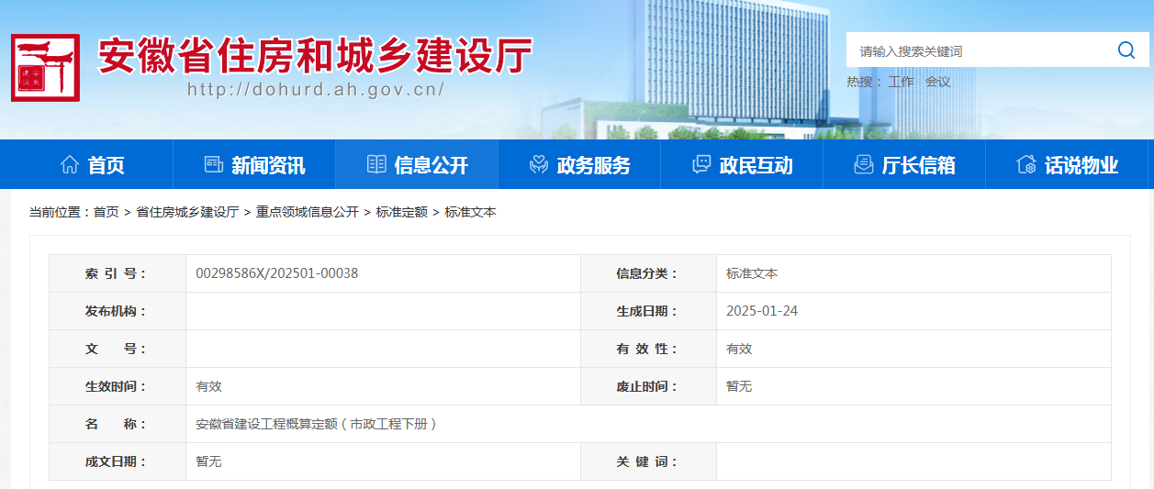Click the news icon beside 新闻资讯
The image size is (1154, 489).
pos(214,165)
